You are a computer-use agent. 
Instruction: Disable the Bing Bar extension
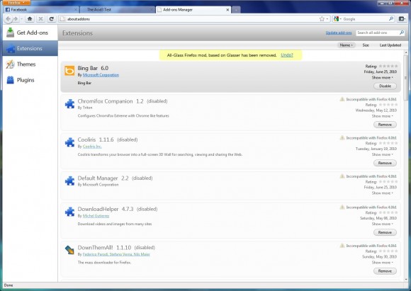(385, 86)
